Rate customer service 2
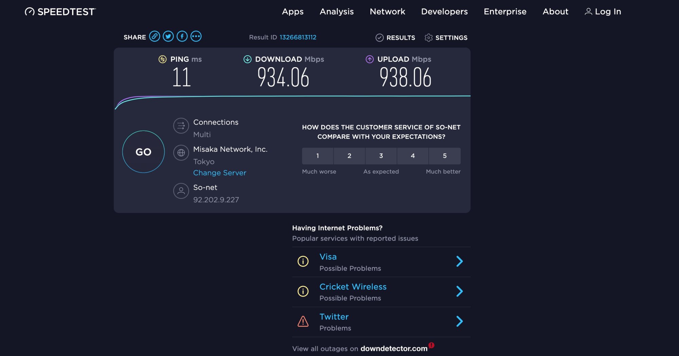This screenshot has width=679, height=356. pos(349,156)
